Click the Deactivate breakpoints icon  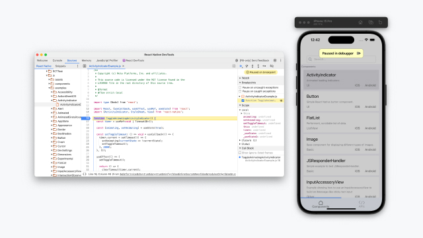point(272,66)
